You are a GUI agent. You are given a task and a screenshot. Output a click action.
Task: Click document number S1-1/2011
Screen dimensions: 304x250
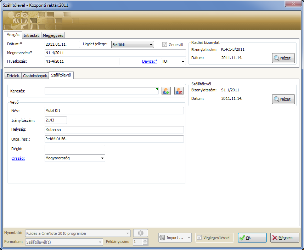[x=230, y=90]
